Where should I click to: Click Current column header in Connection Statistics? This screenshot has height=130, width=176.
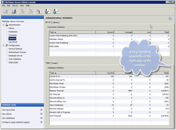click(105, 32)
